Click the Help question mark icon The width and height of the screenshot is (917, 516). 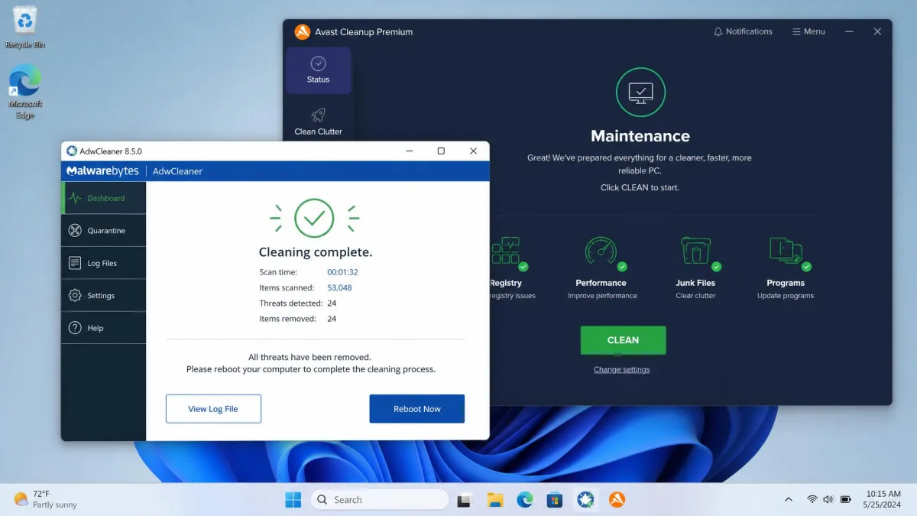coord(75,328)
